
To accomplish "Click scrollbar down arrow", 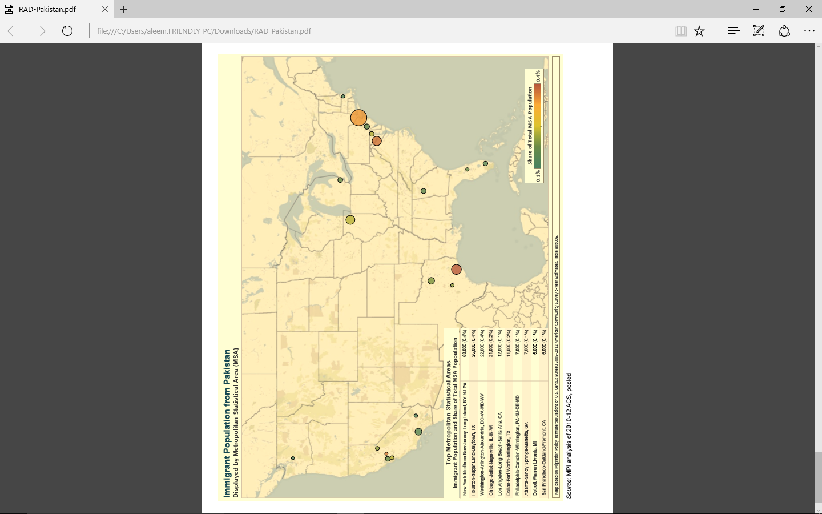I will [819, 510].
